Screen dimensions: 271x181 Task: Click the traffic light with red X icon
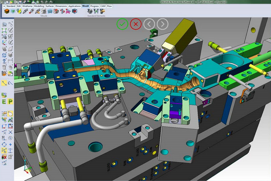click(x=4, y=157)
